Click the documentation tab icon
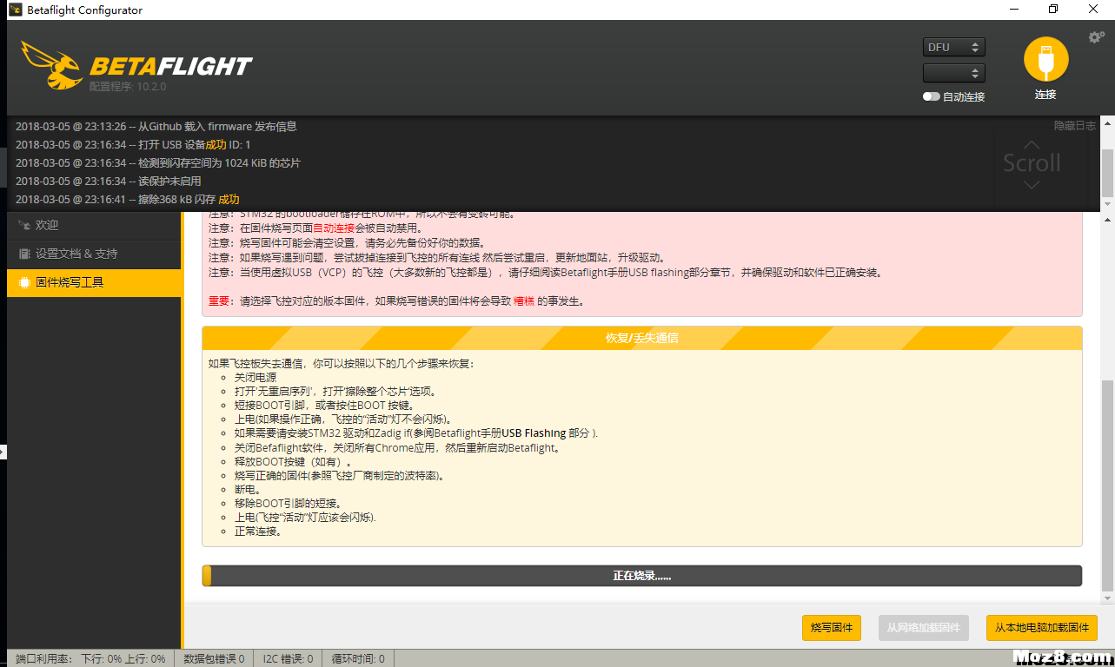The height and width of the screenshot is (667, 1115). pyautogui.click(x=23, y=254)
